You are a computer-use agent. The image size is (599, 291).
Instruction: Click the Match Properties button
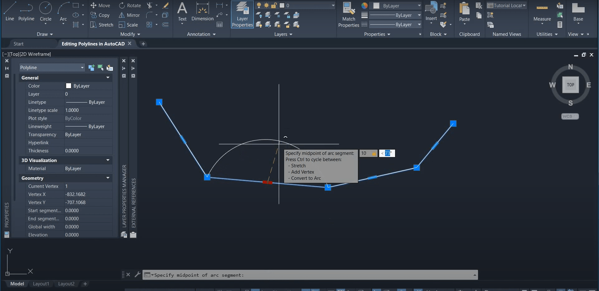(348, 14)
